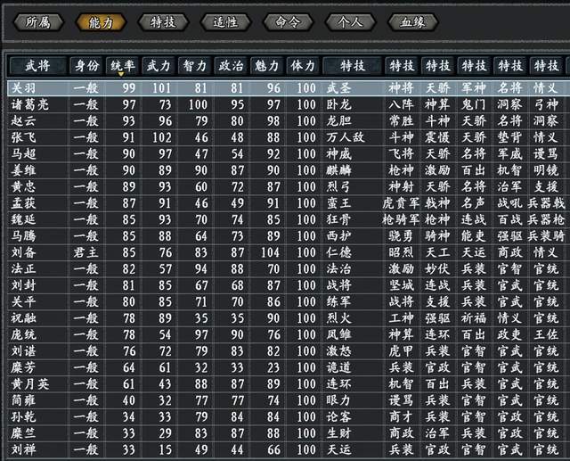Open the 血缘 tab
570x461 pixels.
tap(412, 22)
